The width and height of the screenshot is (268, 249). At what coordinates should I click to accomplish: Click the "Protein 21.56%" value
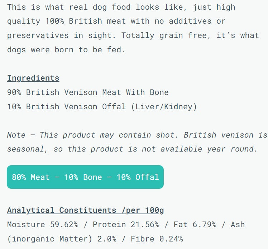click(126, 225)
